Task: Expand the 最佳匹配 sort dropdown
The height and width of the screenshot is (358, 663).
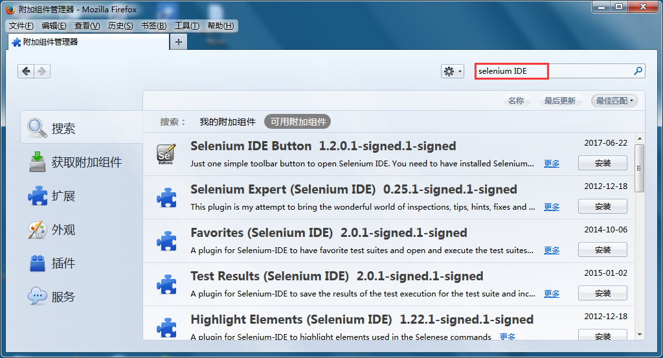Action: [x=614, y=100]
